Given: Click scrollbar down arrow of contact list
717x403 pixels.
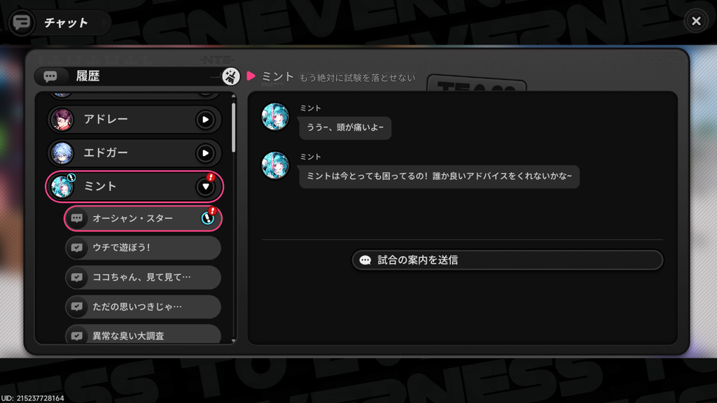Looking at the screenshot, I should coord(234,341).
